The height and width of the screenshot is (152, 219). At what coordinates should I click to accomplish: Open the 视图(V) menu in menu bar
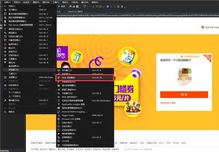(7, 2)
